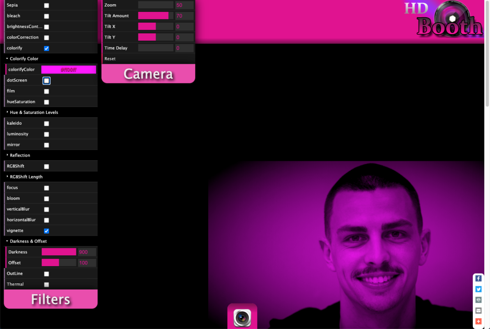Screen dimensions: 490x329
Task: Click the orange ShareThis plus icon
Action: point(478,321)
